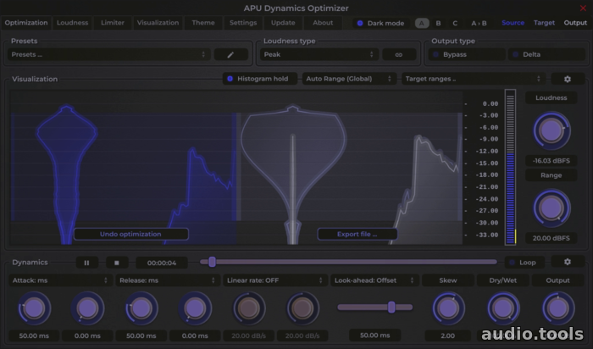This screenshot has height=349, width=593.
Task: Select state slot B
Action: coord(438,23)
